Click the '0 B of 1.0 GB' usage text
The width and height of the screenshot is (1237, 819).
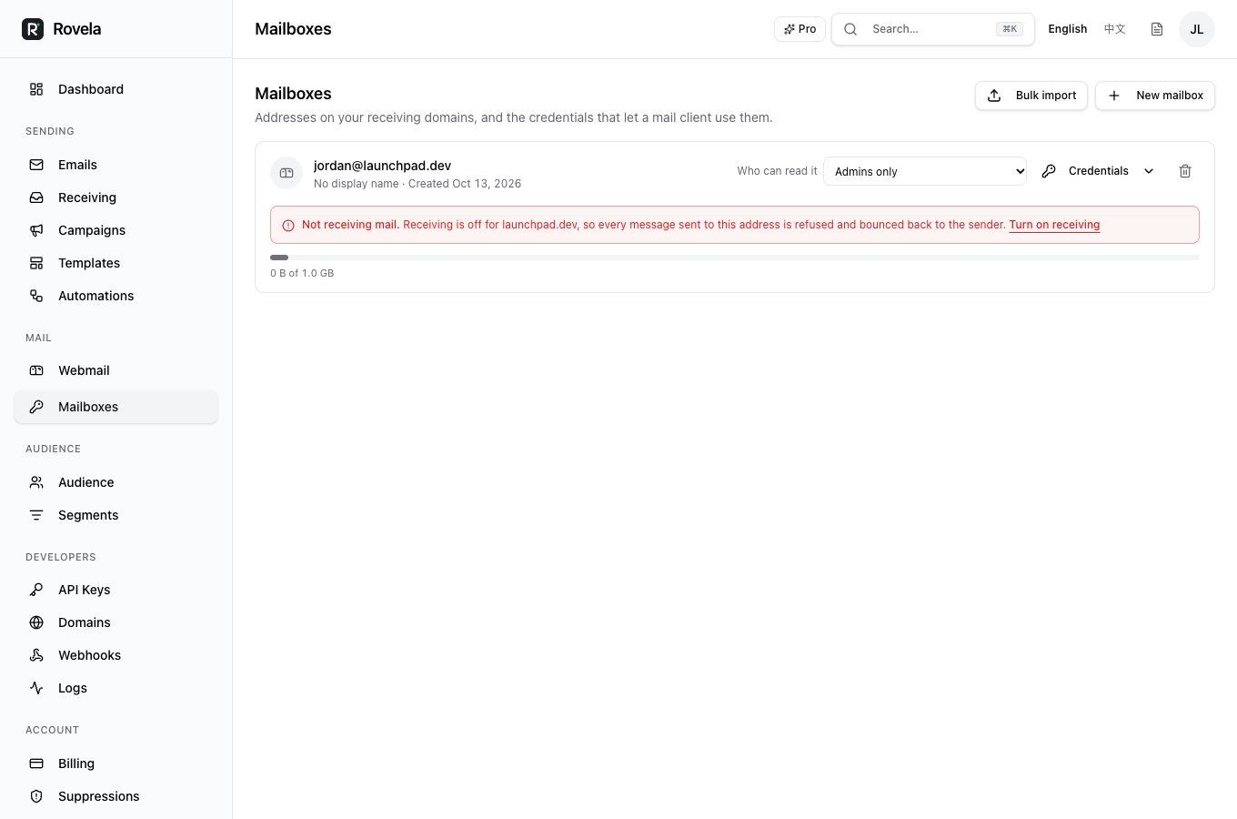click(302, 273)
